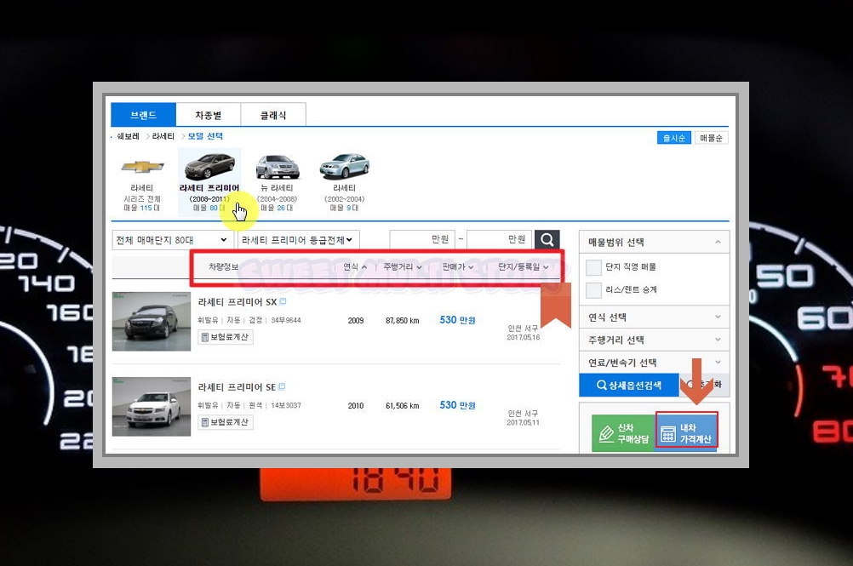This screenshot has height=566, width=853.
Task: Click the 87,850 km mileage value
Action: [403, 321]
